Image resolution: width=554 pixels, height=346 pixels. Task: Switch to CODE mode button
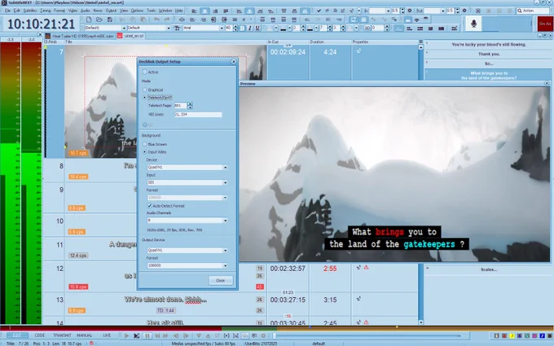point(39,335)
